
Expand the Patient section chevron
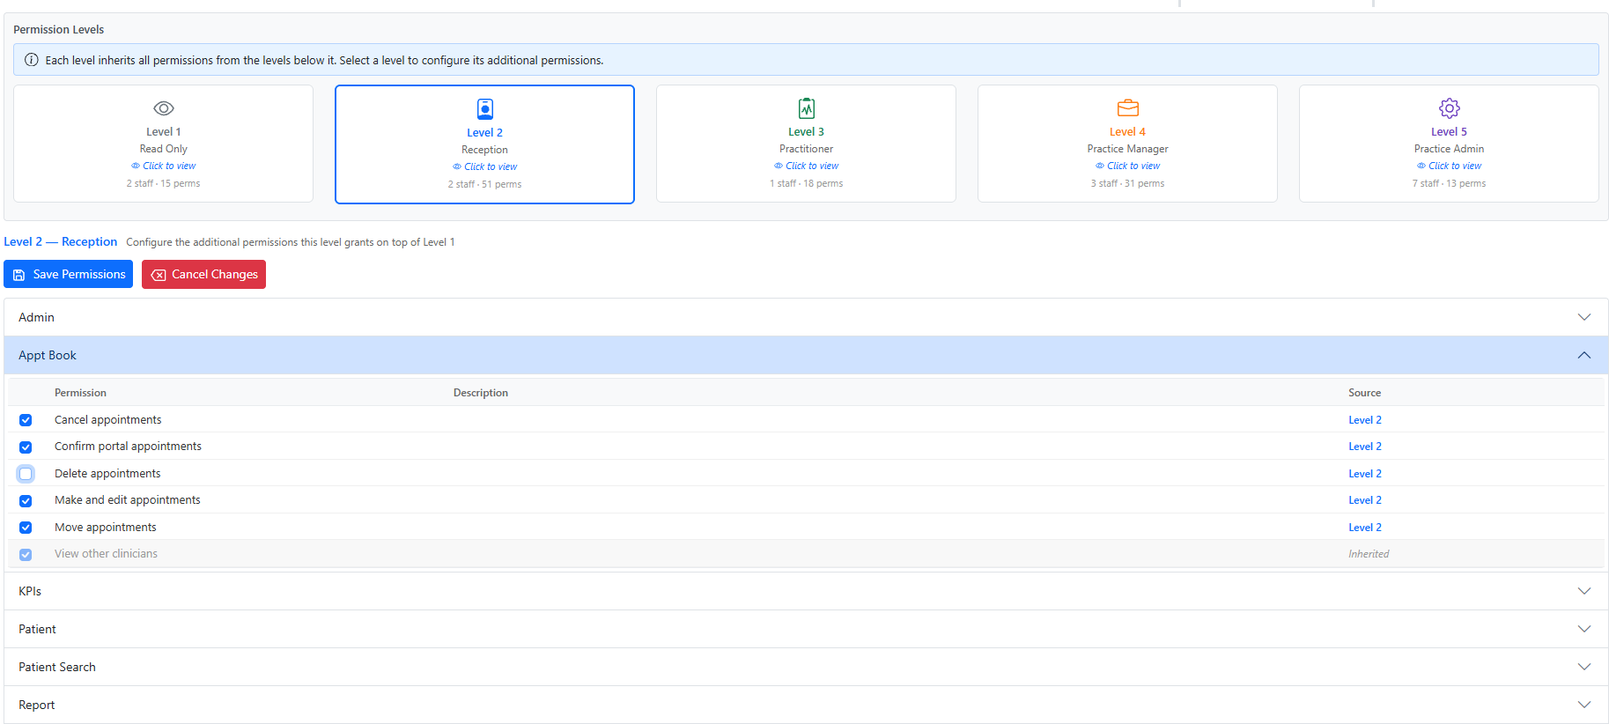[1584, 629]
